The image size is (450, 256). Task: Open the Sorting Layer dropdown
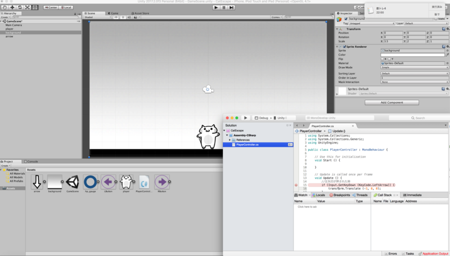[x=415, y=74]
